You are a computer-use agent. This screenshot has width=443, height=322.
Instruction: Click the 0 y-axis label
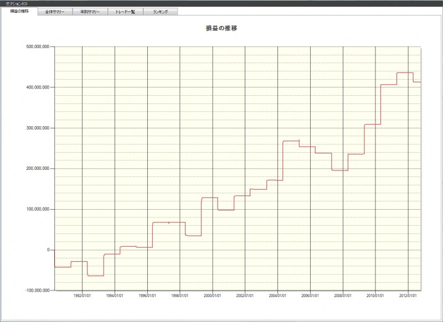(x=48, y=250)
